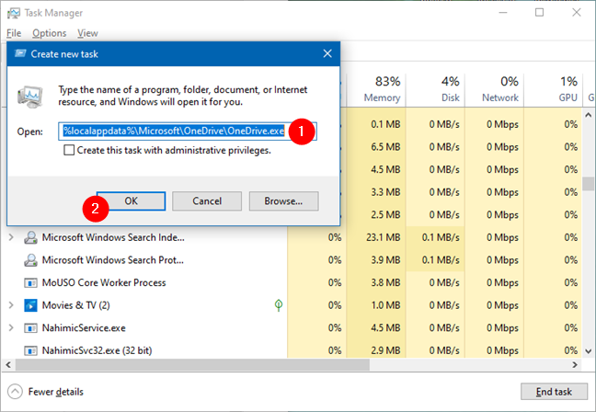Click the vertical scrollbar up arrow
The height and width of the screenshot is (412, 596).
coord(589,115)
